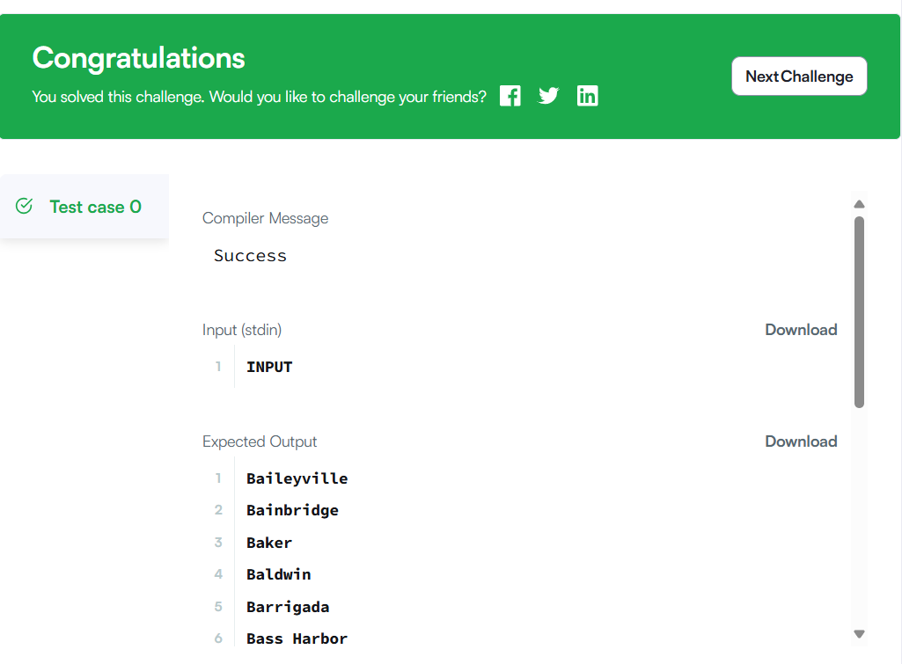Share on Facebook icon
Screen dimensions: 902x664
tap(510, 96)
